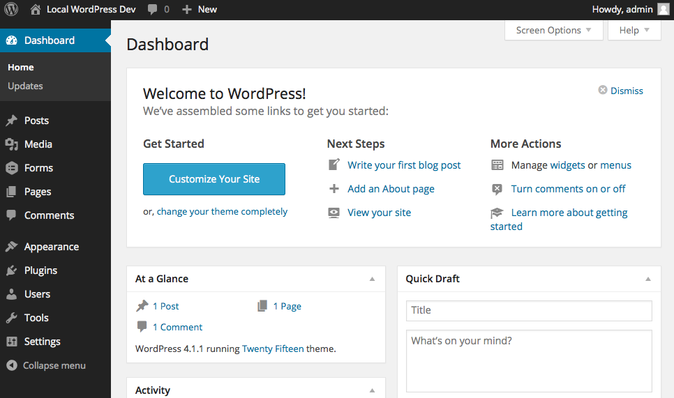Open the Plugins menu
The width and height of the screenshot is (674, 398).
[x=41, y=270]
